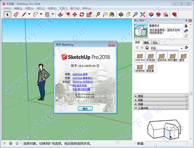The width and height of the screenshot is (194, 148).
Task: Open the 编辑(E) menu
Action: pos(18,8)
